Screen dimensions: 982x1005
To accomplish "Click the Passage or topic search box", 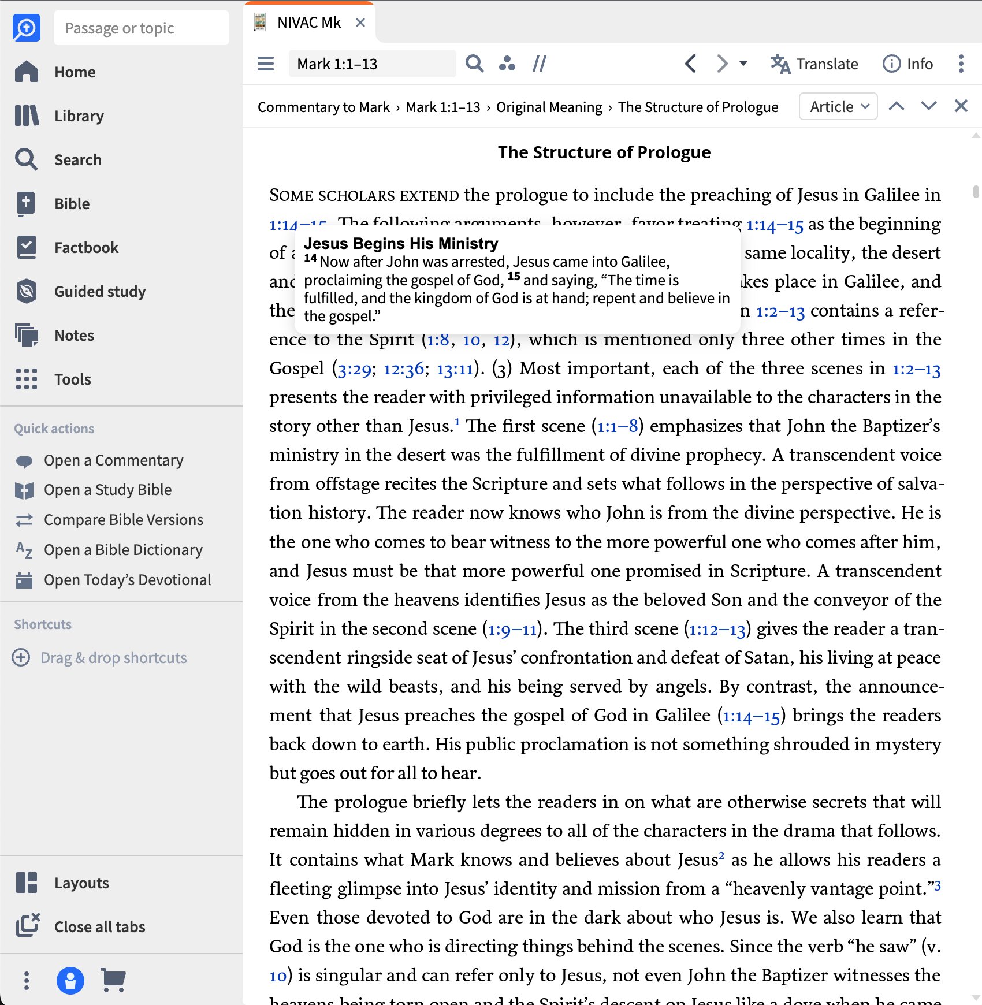I will pyautogui.click(x=142, y=28).
